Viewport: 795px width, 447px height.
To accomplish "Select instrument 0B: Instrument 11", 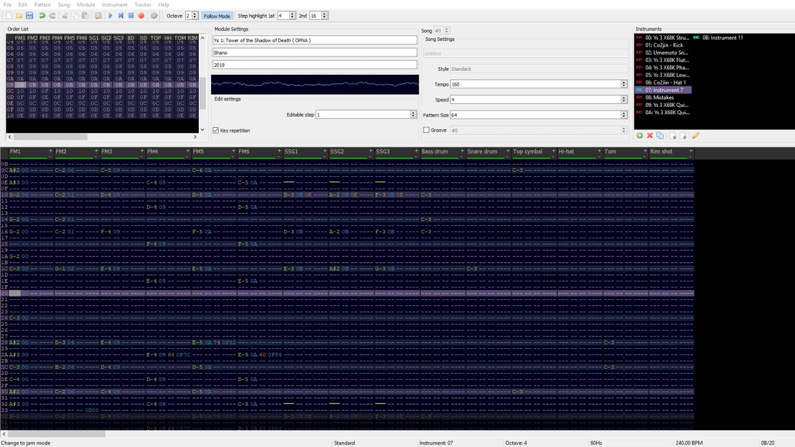I will pos(718,38).
